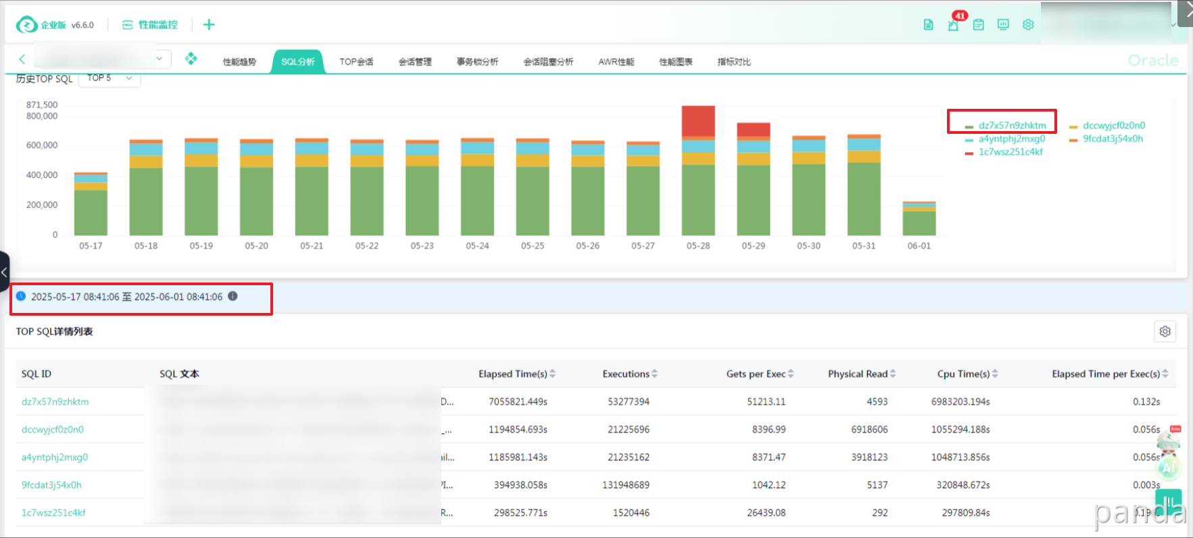Open the document report icon in header
This screenshot has width=1193, height=538.
929,25
